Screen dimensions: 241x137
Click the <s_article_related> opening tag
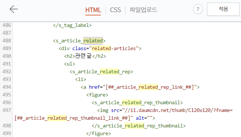click(x=79, y=41)
